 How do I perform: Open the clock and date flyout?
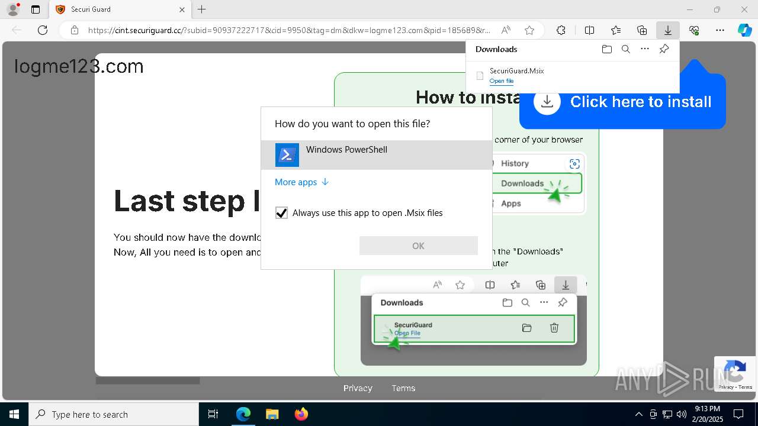coord(708,414)
